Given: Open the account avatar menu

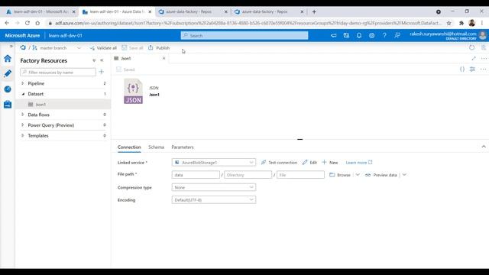Looking at the screenshot, I should tap(482, 36).
